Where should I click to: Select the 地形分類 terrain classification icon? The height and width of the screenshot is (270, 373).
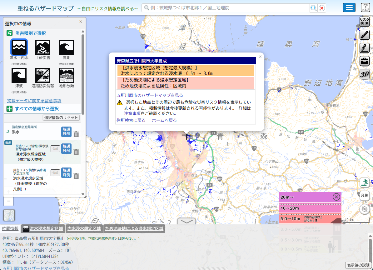66,75
